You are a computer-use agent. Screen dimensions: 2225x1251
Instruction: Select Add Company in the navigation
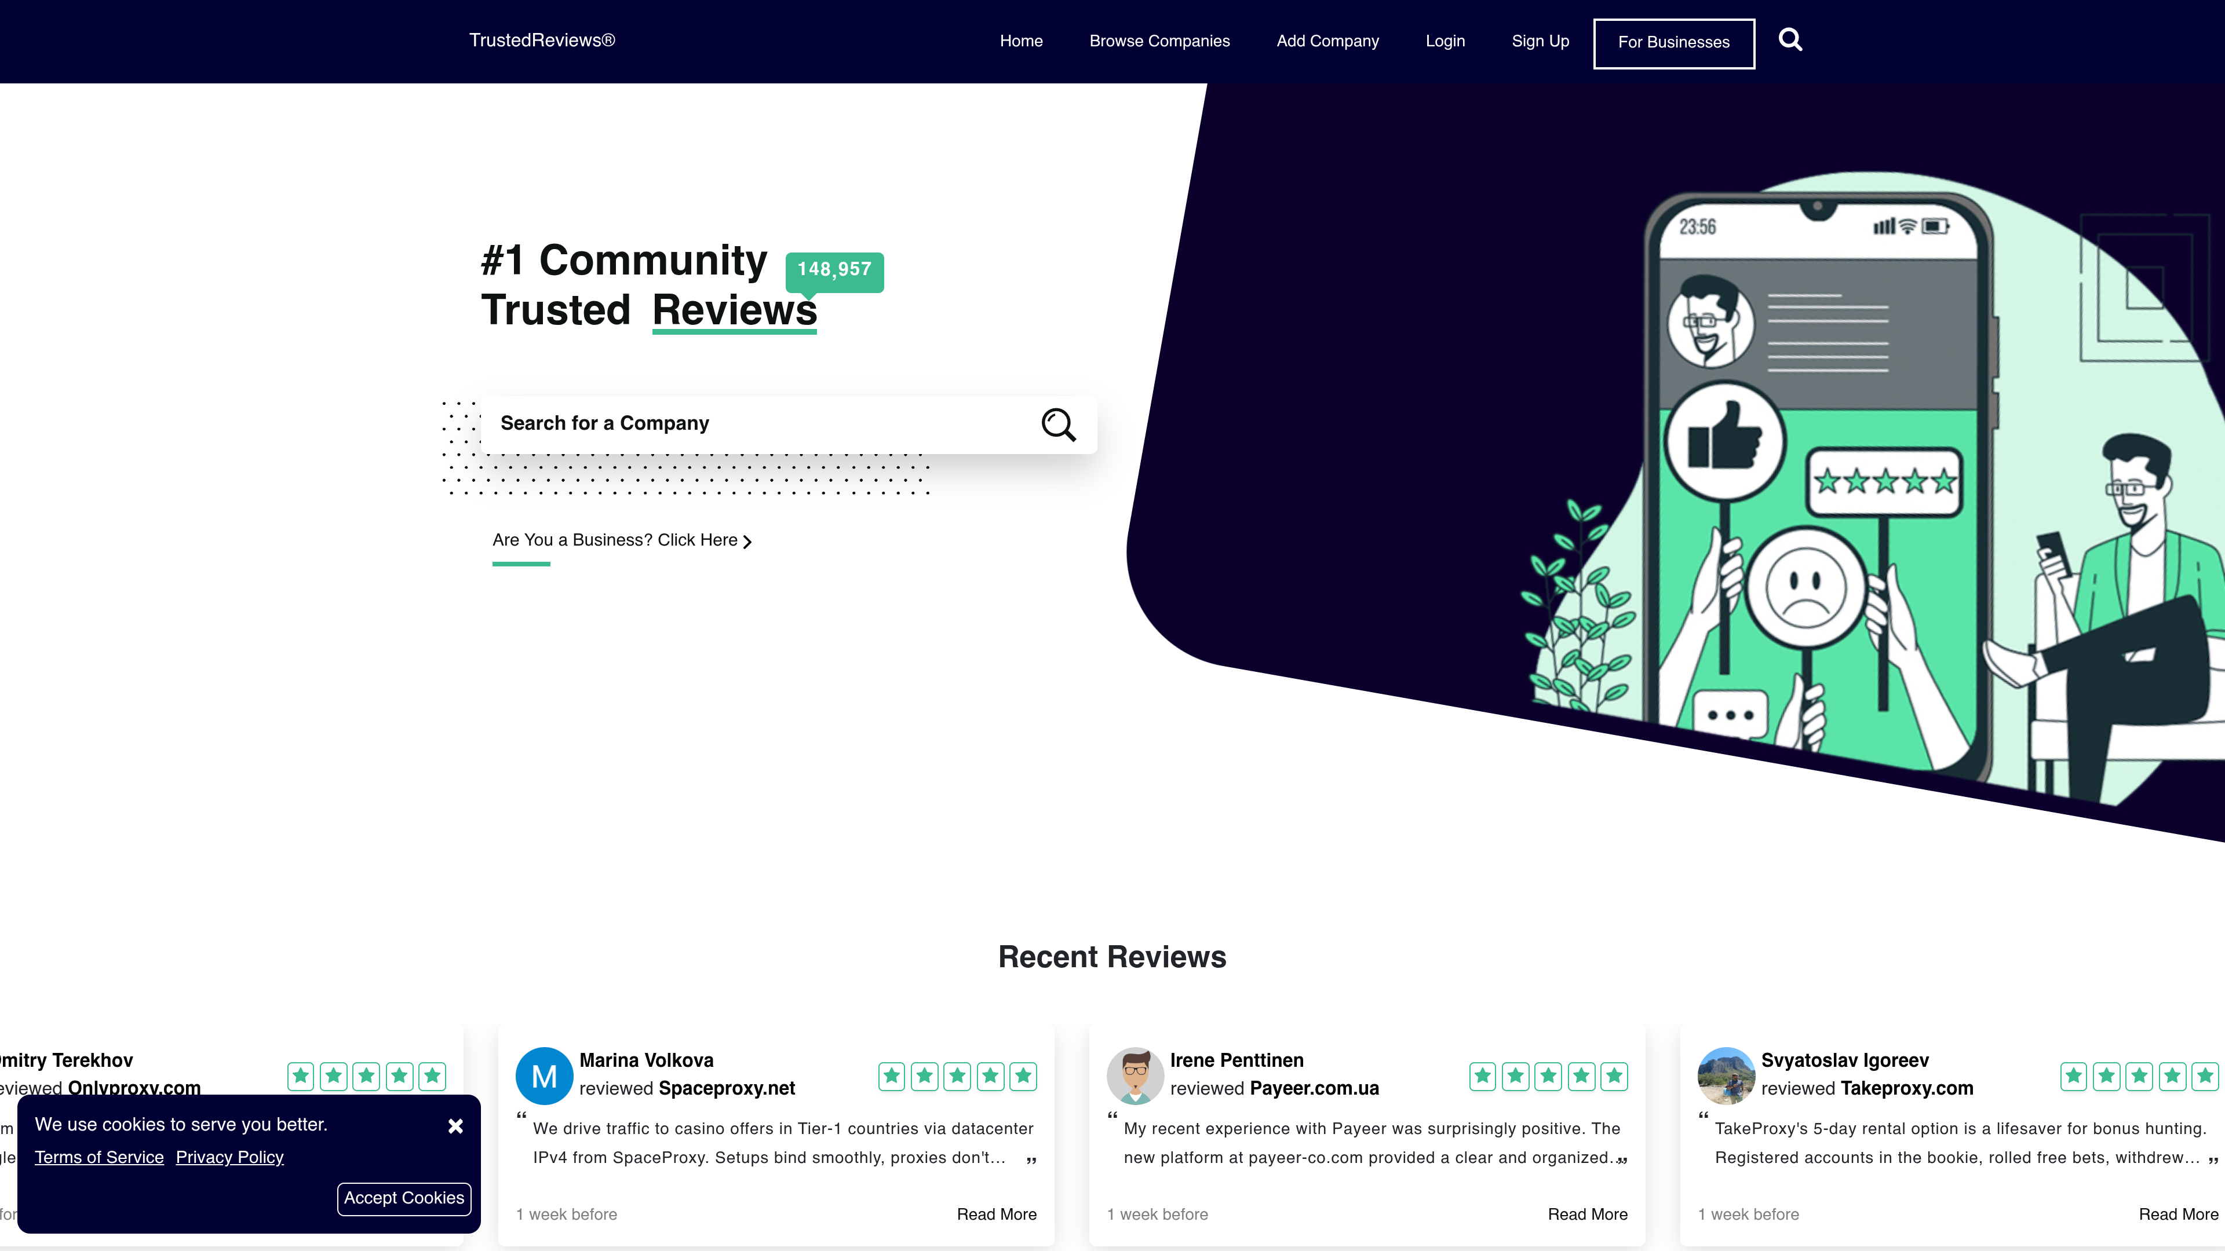click(x=1327, y=41)
